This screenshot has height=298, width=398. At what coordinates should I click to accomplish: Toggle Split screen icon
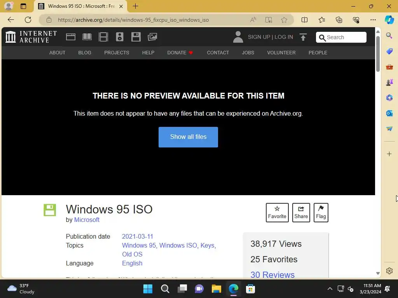pyautogui.click(x=304, y=20)
